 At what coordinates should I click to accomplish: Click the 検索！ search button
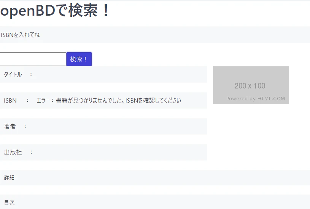coord(79,59)
